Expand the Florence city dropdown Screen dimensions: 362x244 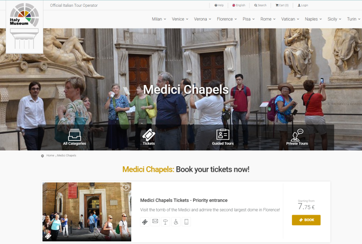[x=227, y=19]
